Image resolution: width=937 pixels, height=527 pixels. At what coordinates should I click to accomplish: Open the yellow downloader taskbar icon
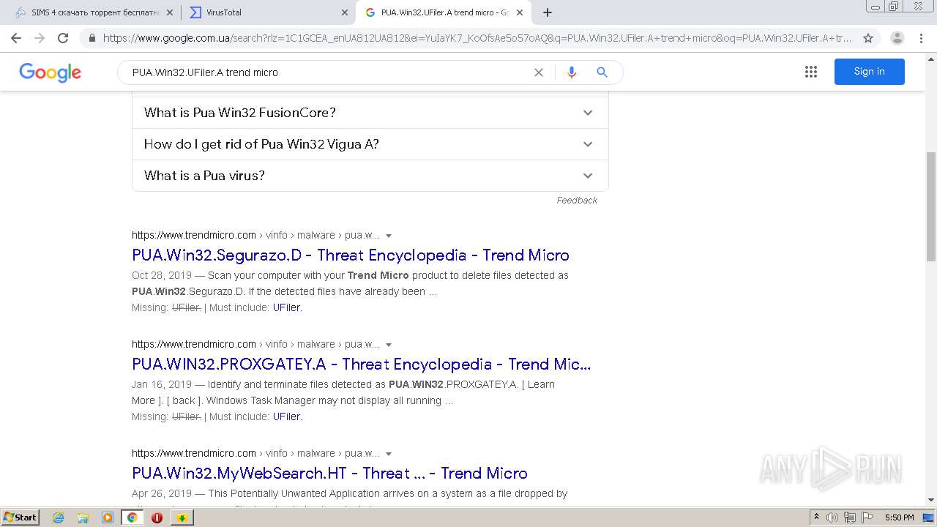click(x=182, y=517)
